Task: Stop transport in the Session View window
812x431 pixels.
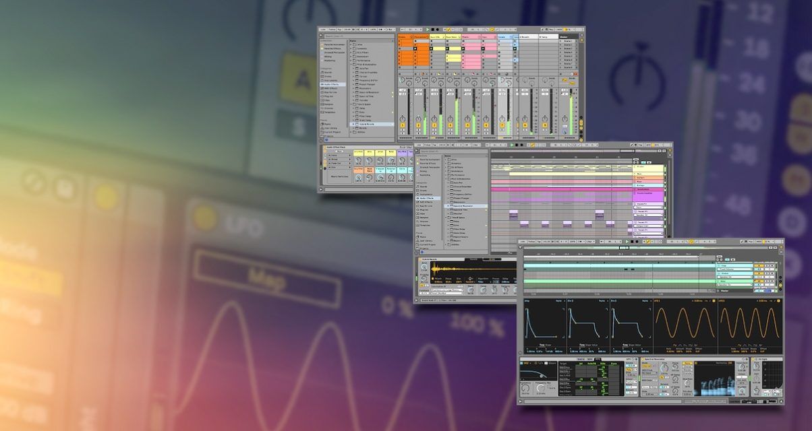Action: (433, 30)
